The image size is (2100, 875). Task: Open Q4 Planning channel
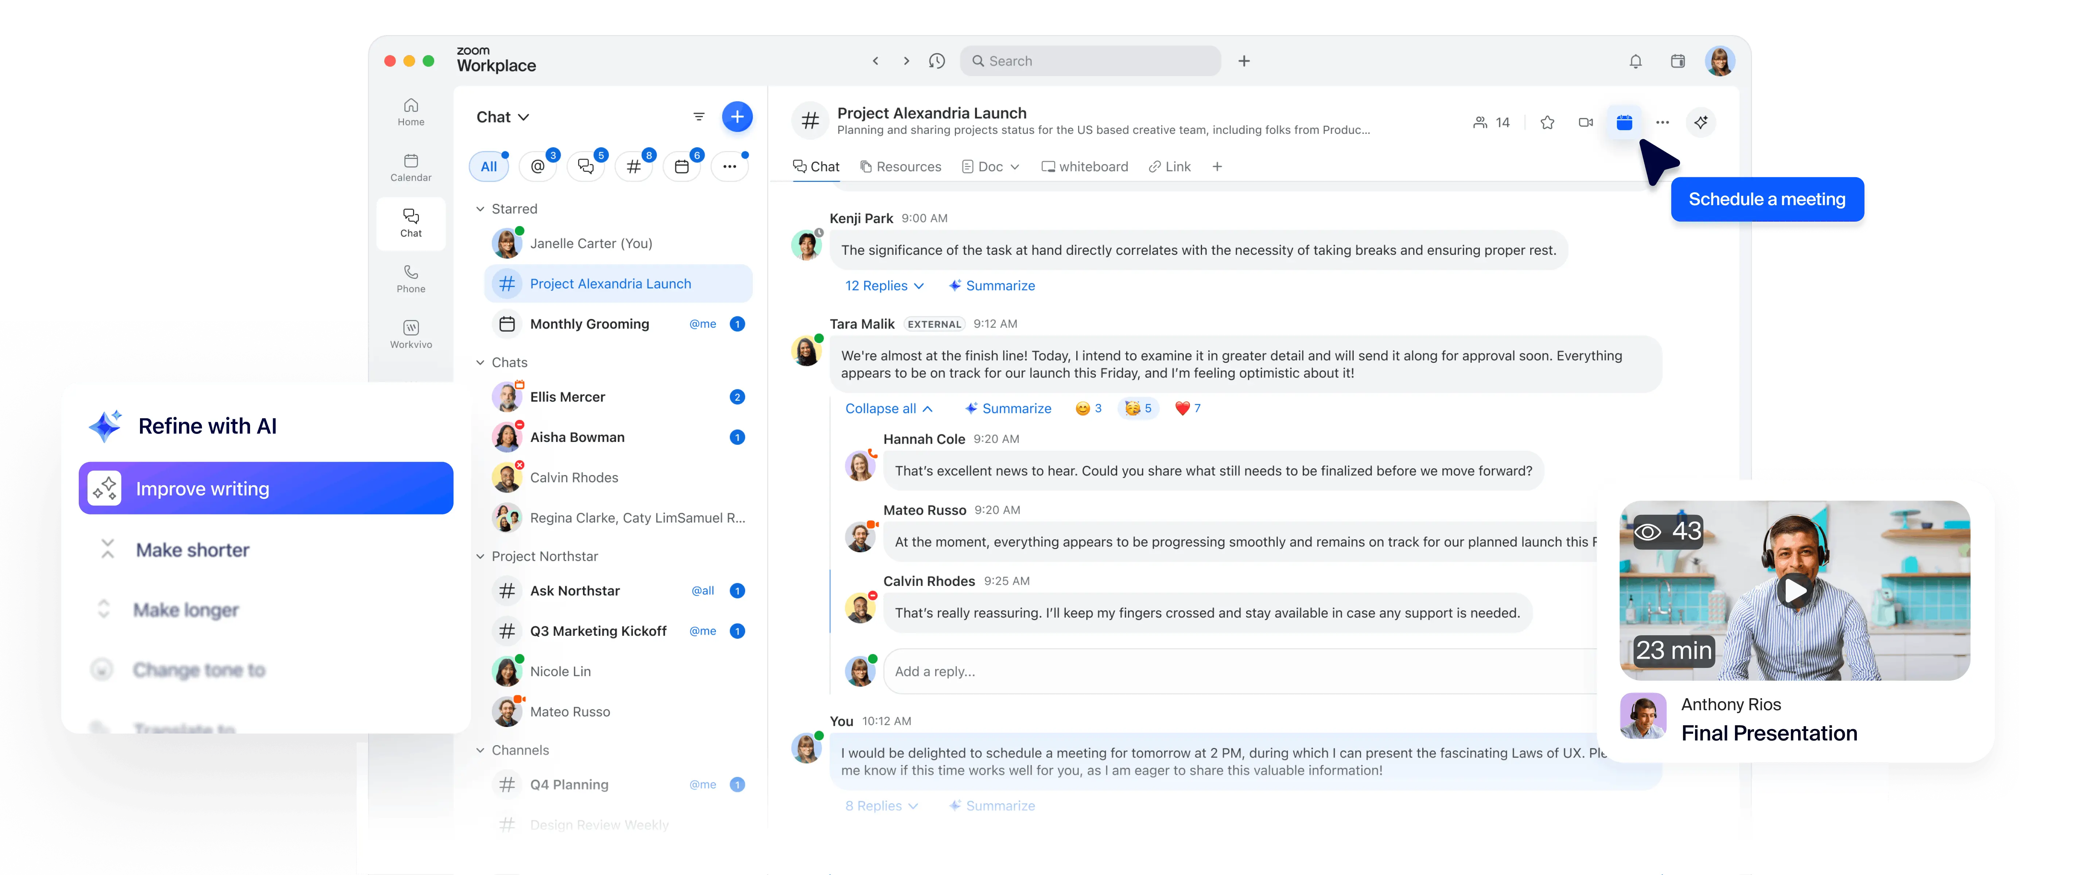coord(618,785)
